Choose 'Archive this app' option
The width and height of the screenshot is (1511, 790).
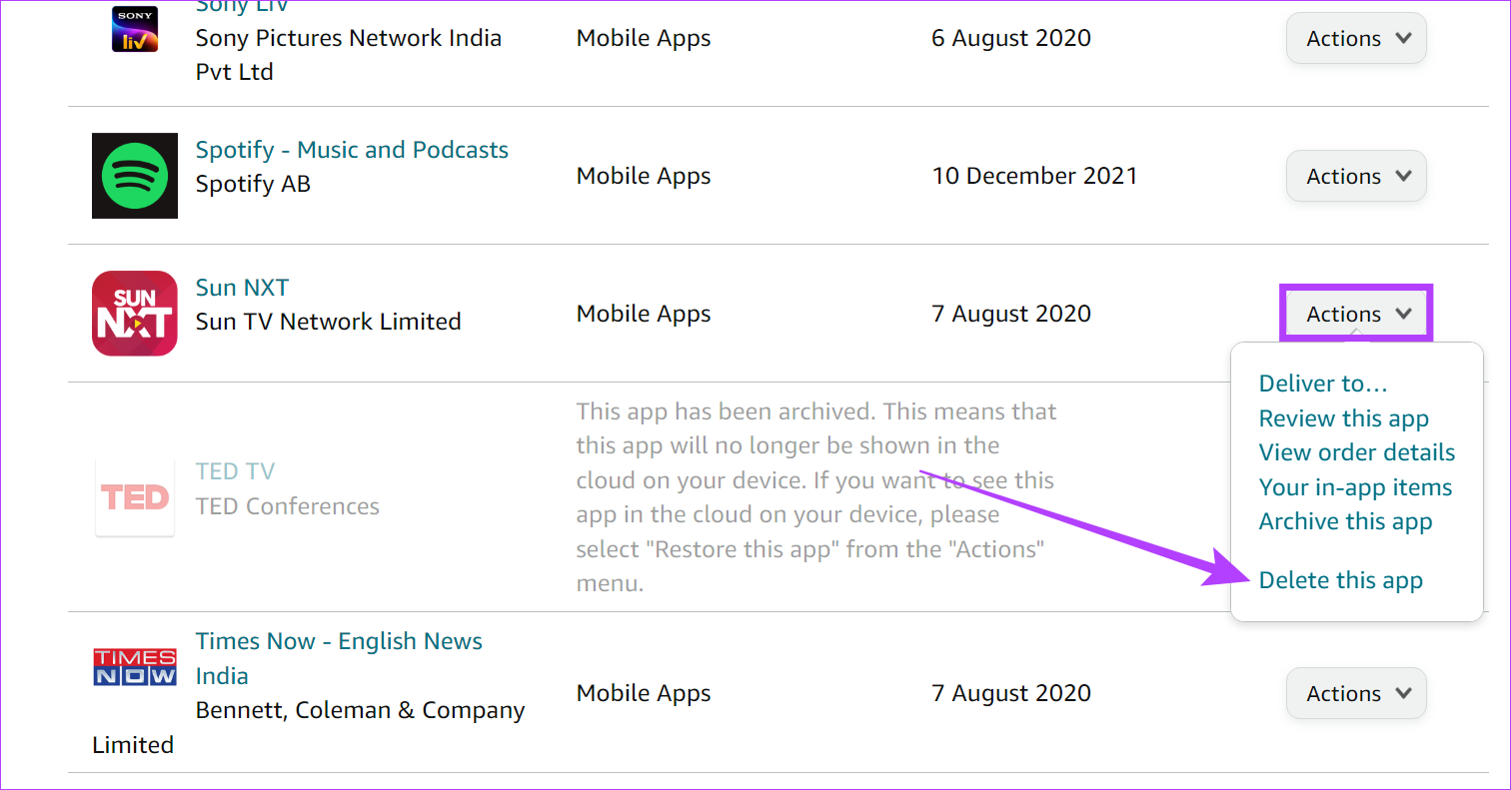(1345, 521)
